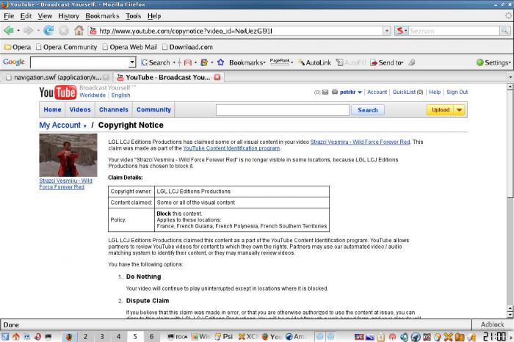Click the Worldwide location link
514x342 pixels.
point(93,95)
